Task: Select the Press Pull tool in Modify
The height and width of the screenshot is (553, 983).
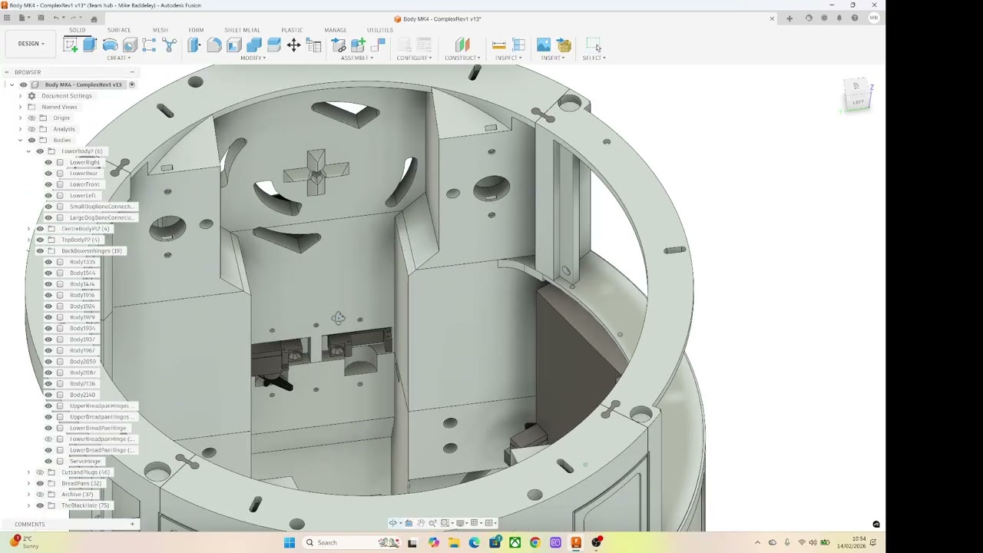Action: pyautogui.click(x=194, y=45)
